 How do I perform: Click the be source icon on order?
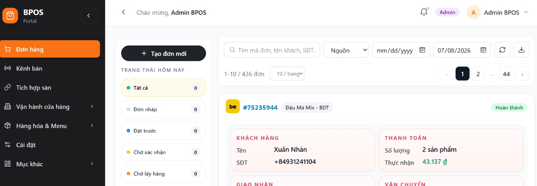[233, 107]
